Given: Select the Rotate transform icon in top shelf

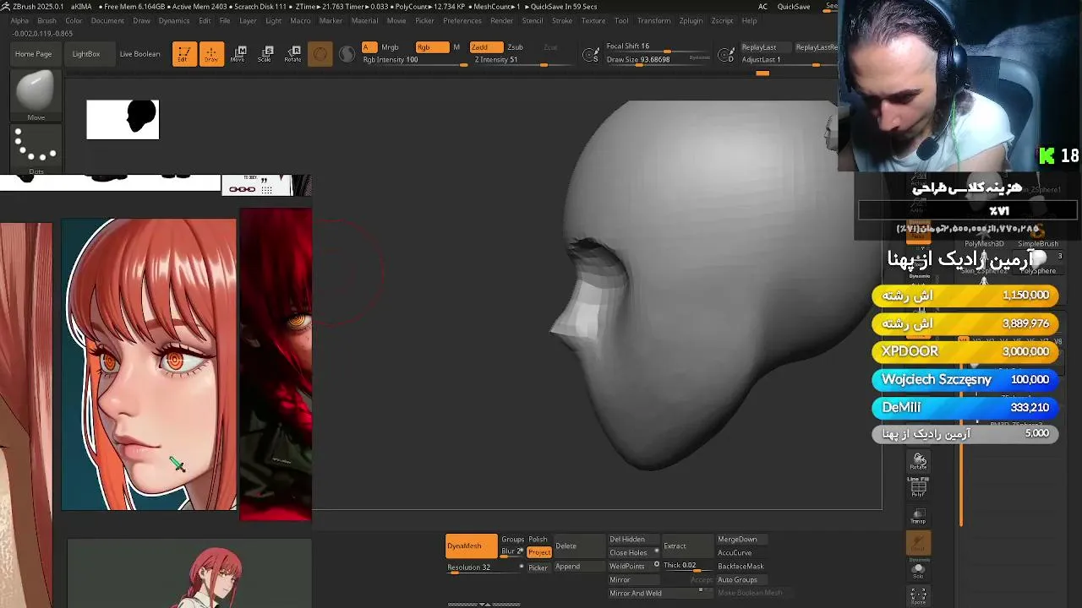Looking at the screenshot, I should (292, 54).
